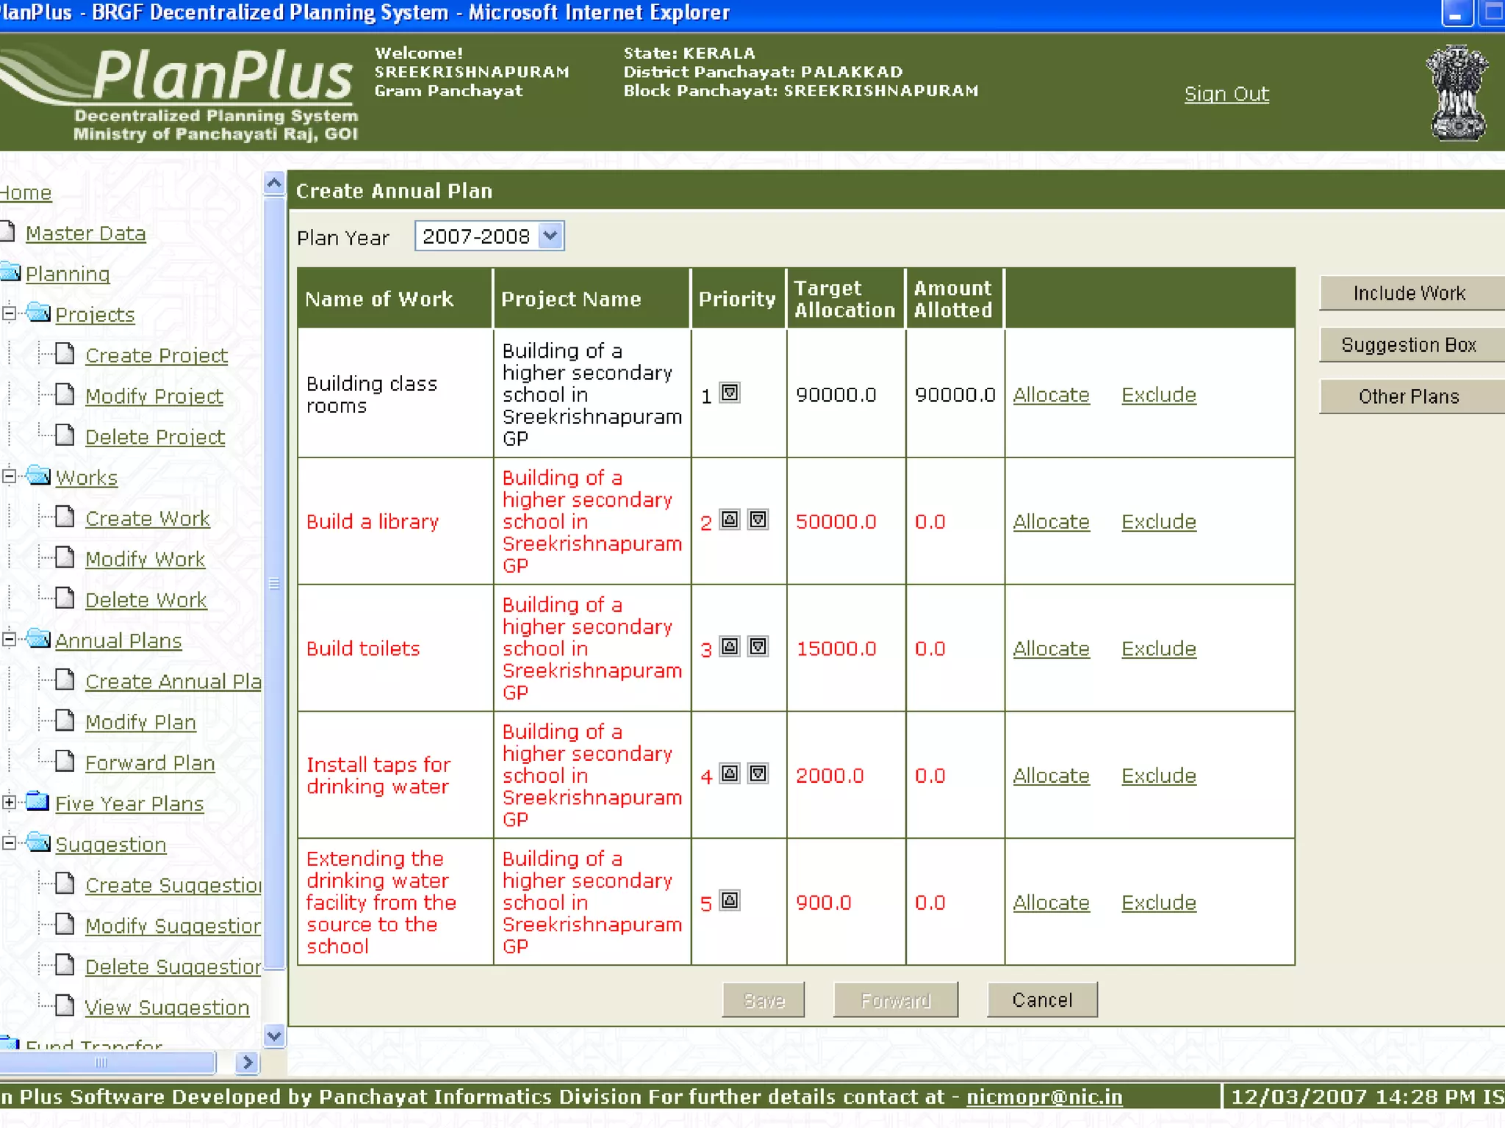Collapse the Projects tree node

click(9, 314)
